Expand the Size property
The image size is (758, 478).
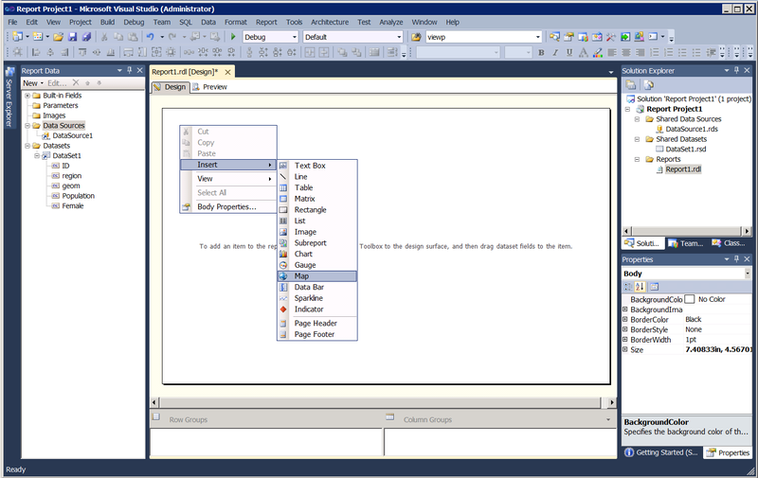click(625, 349)
